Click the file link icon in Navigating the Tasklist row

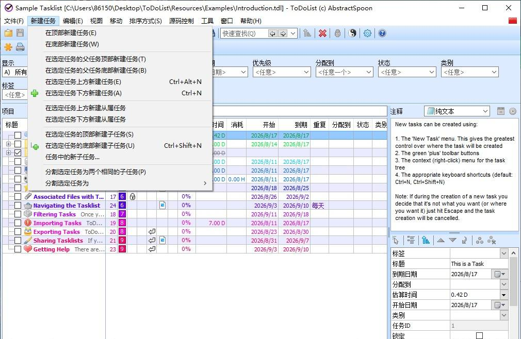[162, 206]
